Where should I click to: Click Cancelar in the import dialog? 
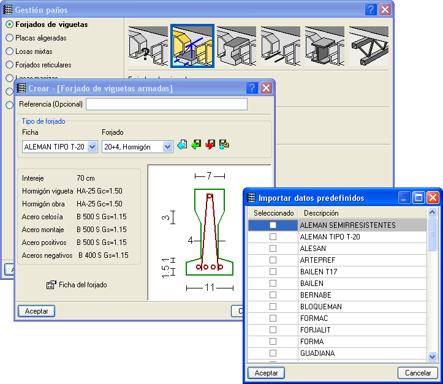point(418,373)
